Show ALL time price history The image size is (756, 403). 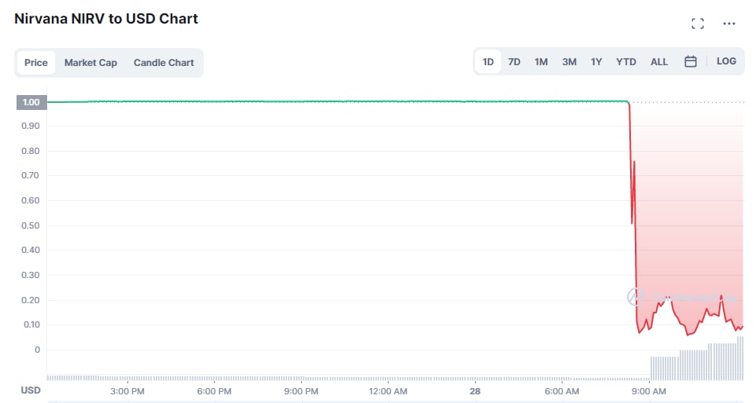click(x=659, y=61)
